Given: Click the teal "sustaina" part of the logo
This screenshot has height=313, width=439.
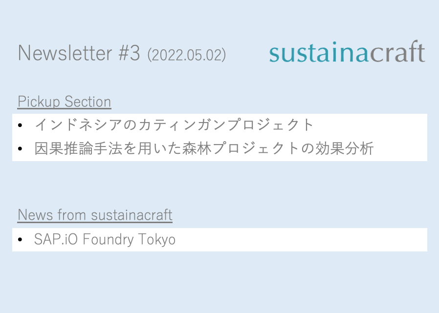Looking at the screenshot, I should tap(319, 53).
